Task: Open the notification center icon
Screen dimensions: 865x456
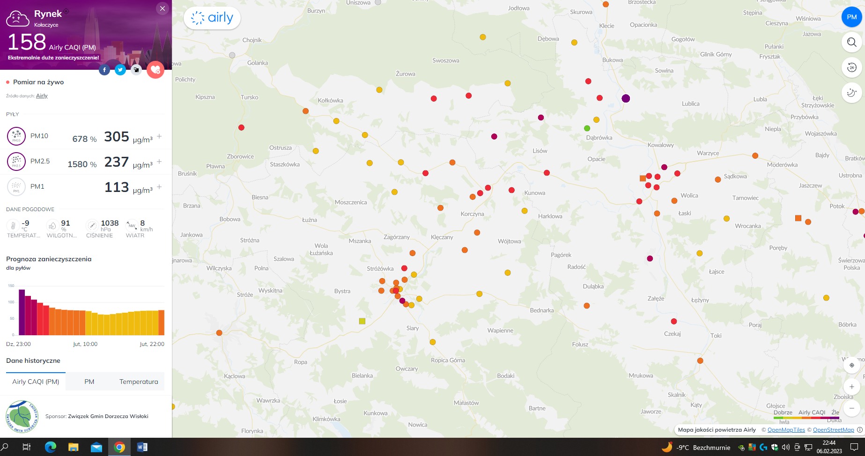Action: (x=854, y=447)
